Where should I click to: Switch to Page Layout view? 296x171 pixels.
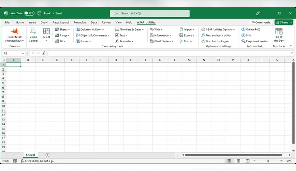click(238, 161)
